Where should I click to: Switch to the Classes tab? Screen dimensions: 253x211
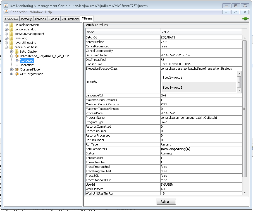point(54,19)
